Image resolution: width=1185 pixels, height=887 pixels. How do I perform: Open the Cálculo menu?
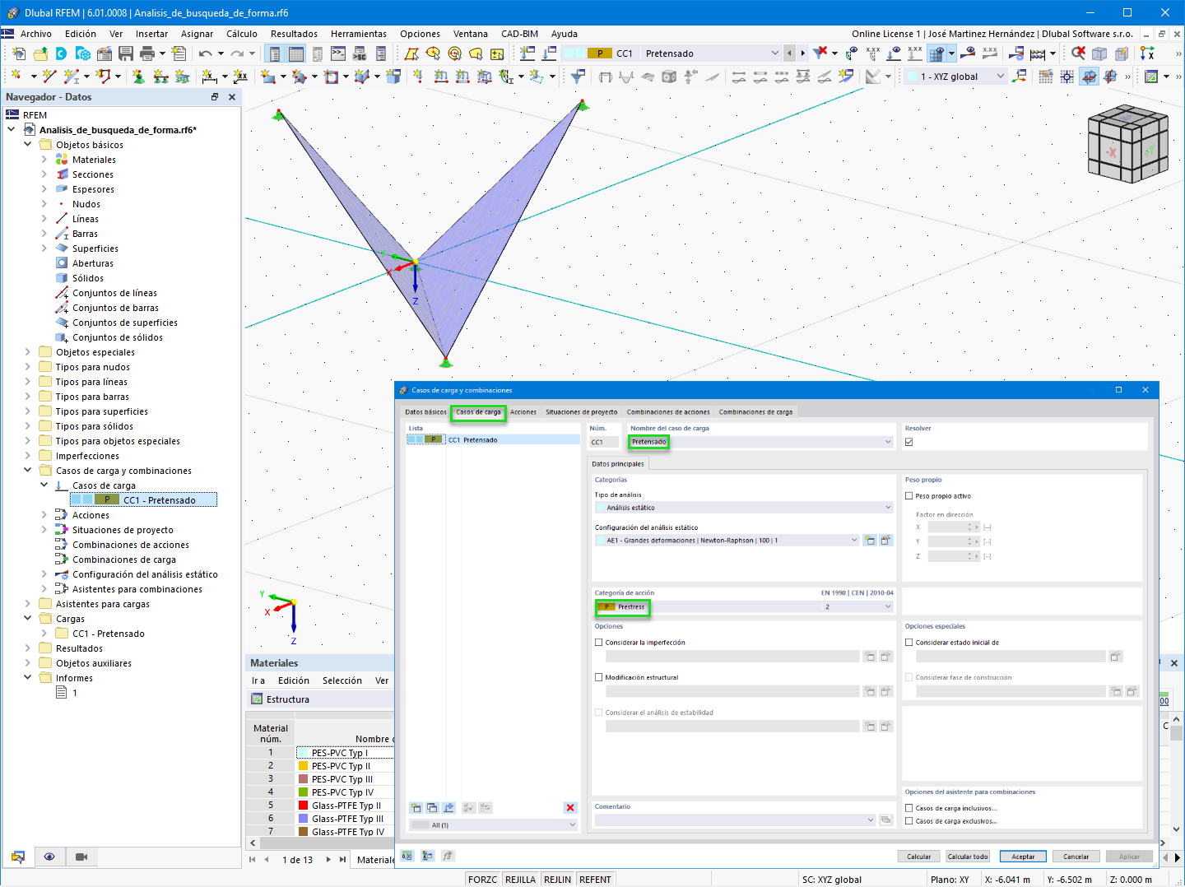tap(242, 34)
